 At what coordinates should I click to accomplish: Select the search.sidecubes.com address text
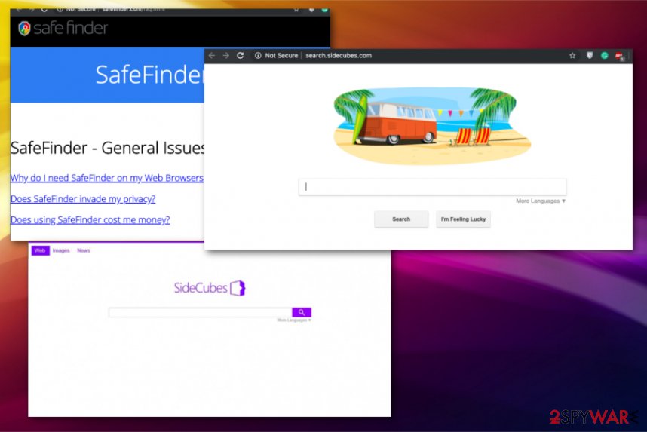tap(339, 55)
